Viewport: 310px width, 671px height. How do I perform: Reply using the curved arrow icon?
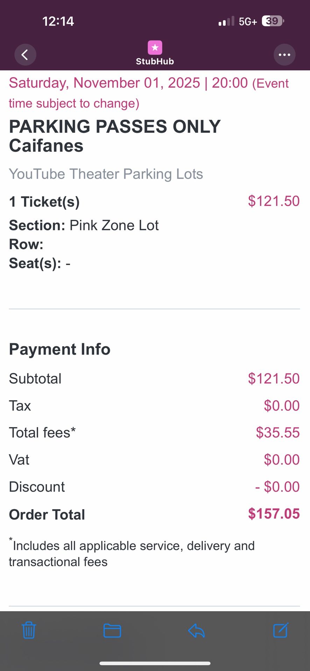tap(196, 630)
